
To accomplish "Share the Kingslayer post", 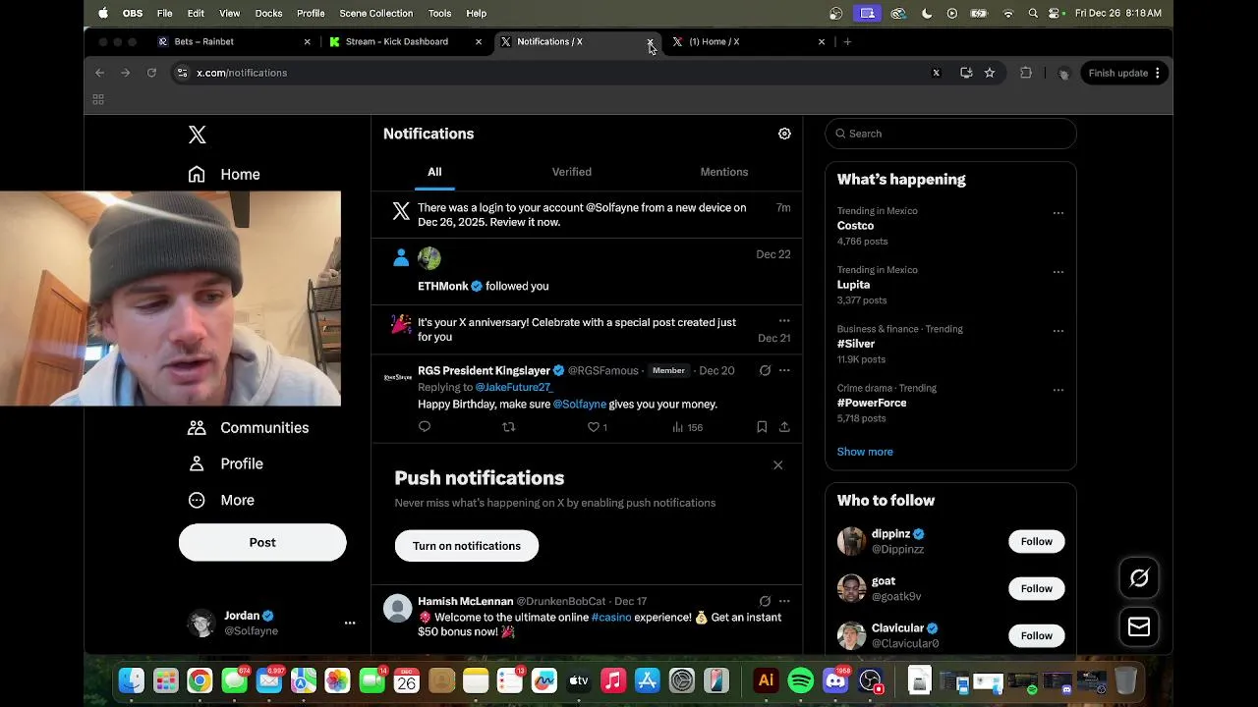I will coord(784,427).
